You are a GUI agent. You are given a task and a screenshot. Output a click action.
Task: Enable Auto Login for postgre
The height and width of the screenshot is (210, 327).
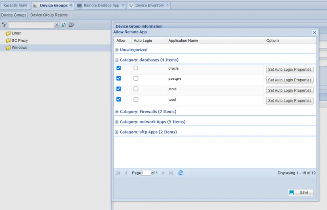[x=136, y=78]
